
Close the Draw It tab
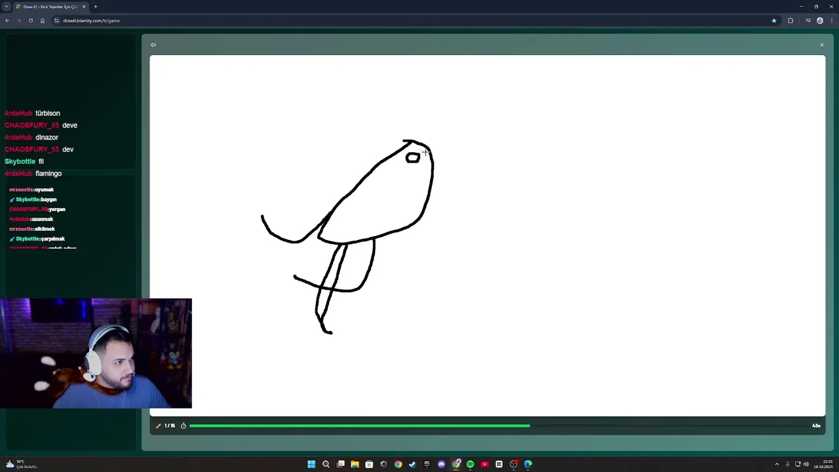coord(84,7)
